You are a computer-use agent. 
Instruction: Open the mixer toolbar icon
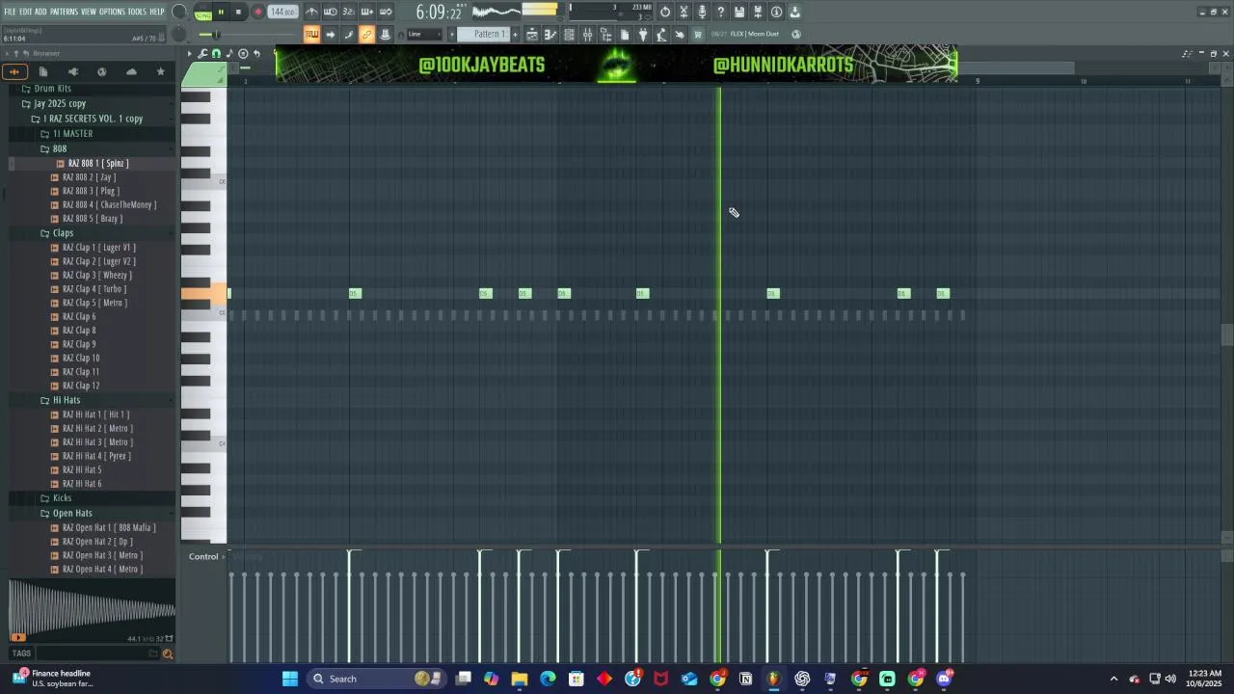587,34
